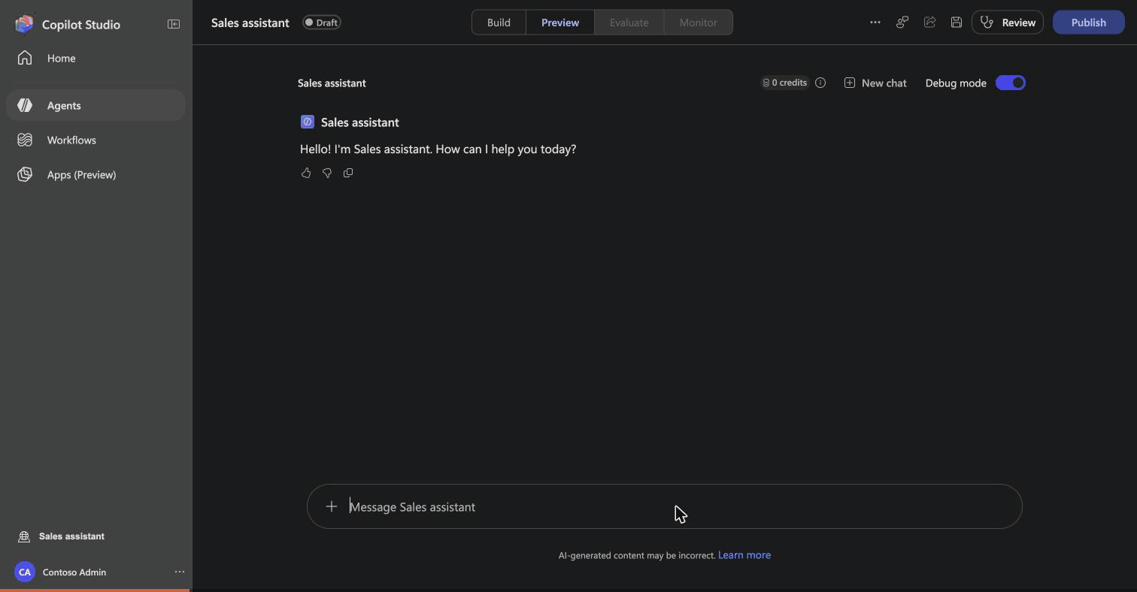Go to Workflows in the sidebar

point(96,140)
